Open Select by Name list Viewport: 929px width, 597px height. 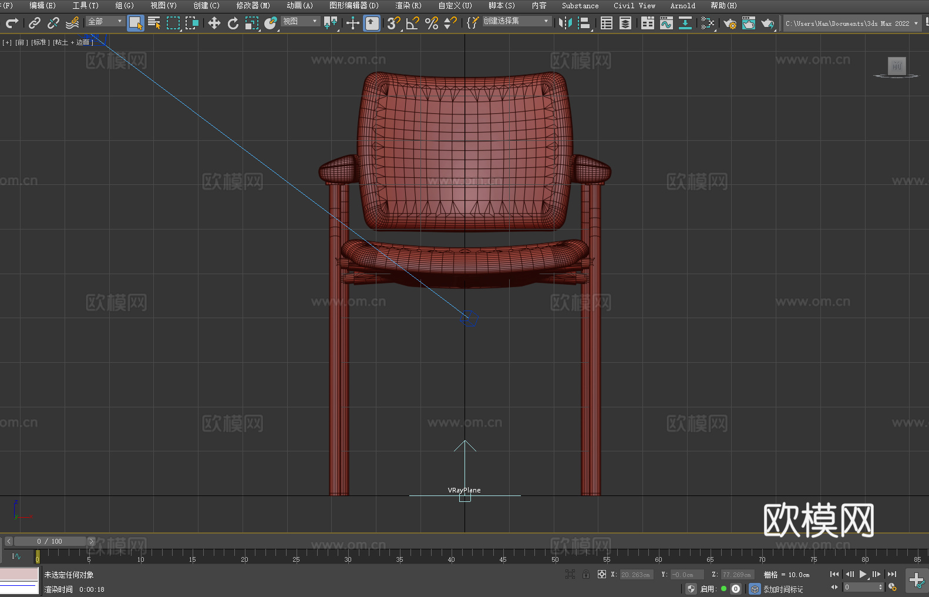[154, 23]
